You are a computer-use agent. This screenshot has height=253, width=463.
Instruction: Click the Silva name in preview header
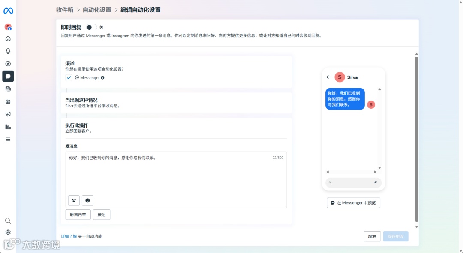pos(352,77)
